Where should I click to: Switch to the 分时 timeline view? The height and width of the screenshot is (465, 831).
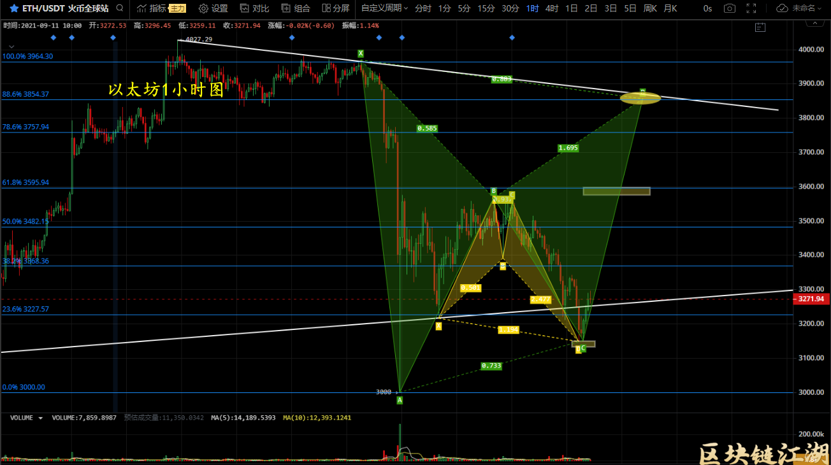pos(423,8)
